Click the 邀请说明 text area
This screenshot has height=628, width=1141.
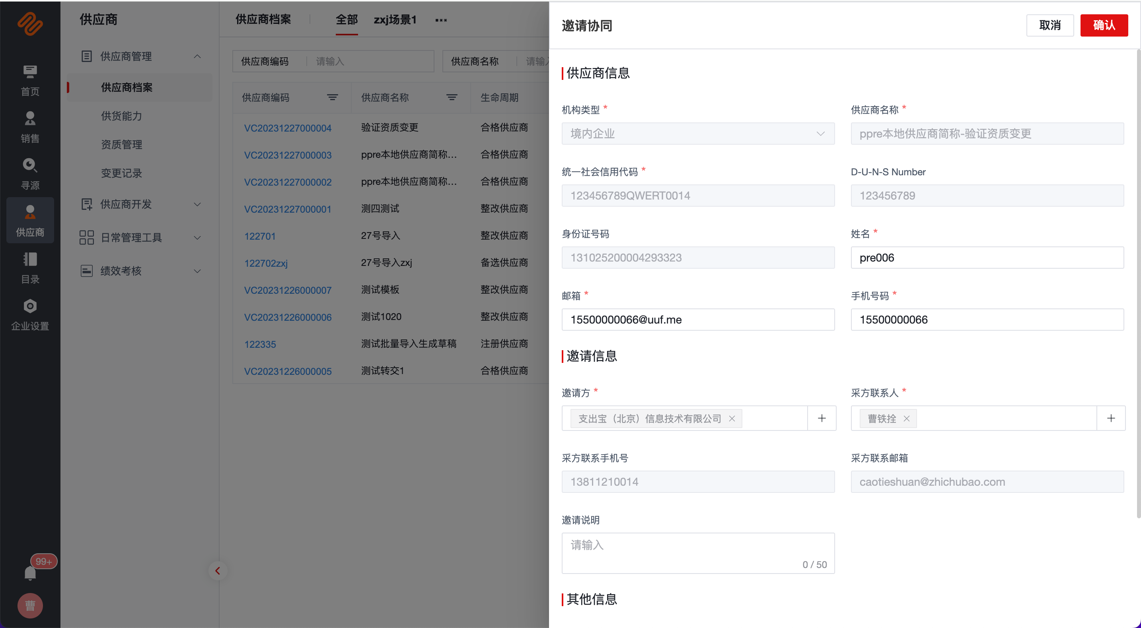click(x=698, y=553)
